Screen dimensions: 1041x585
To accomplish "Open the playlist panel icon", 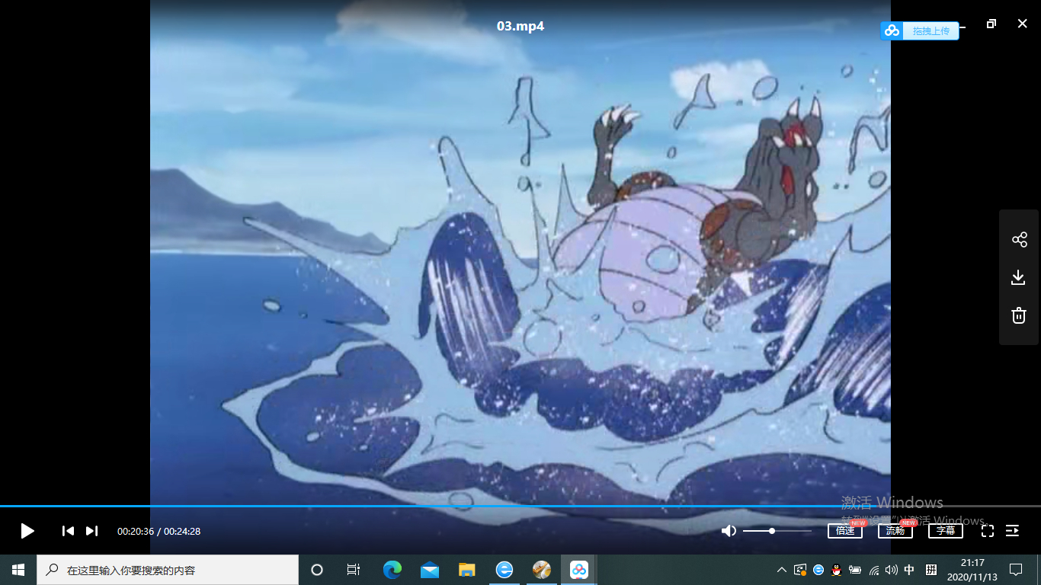I will (1013, 531).
